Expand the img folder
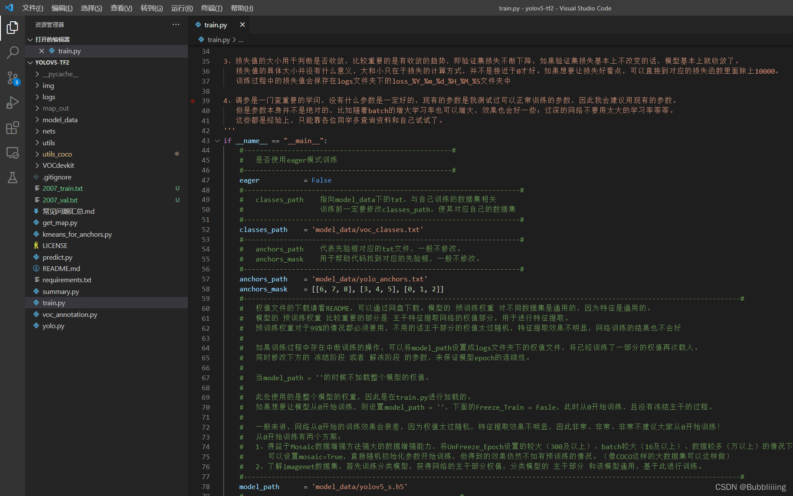Screen dimensions: 793x496 click(x=37, y=85)
